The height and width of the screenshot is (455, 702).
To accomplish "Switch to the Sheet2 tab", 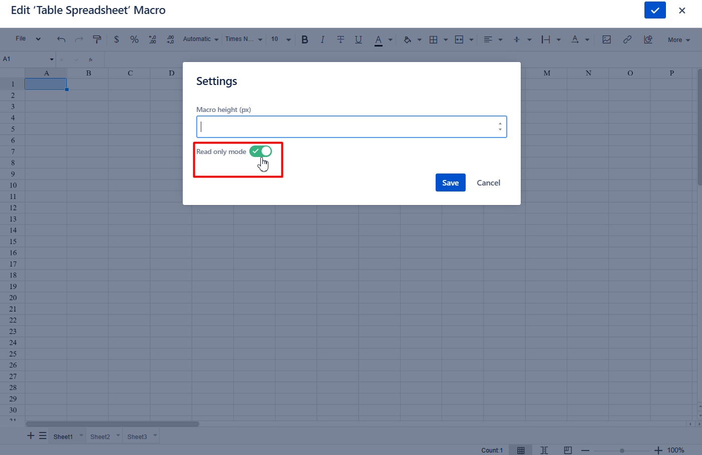I will pyautogui.click(x=100, y=436).
